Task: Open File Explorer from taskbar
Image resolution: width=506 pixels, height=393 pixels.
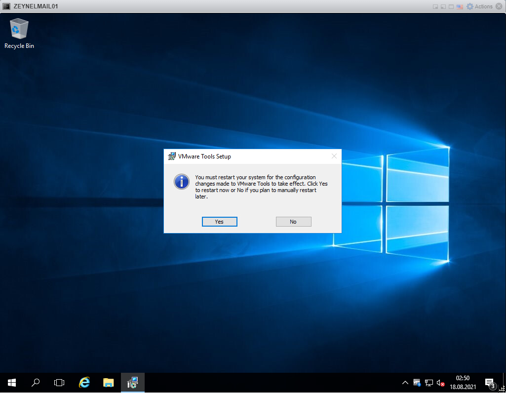Action: 109,383
